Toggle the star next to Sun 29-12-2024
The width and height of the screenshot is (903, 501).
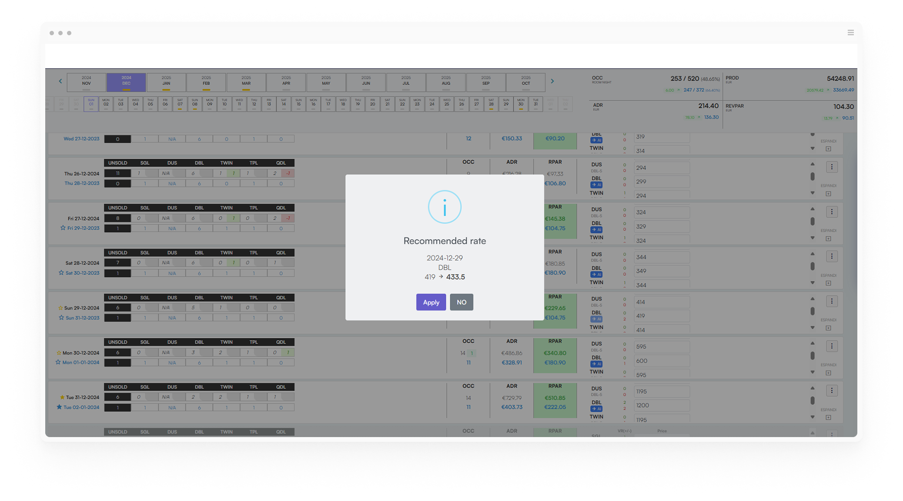coord(60,308)
